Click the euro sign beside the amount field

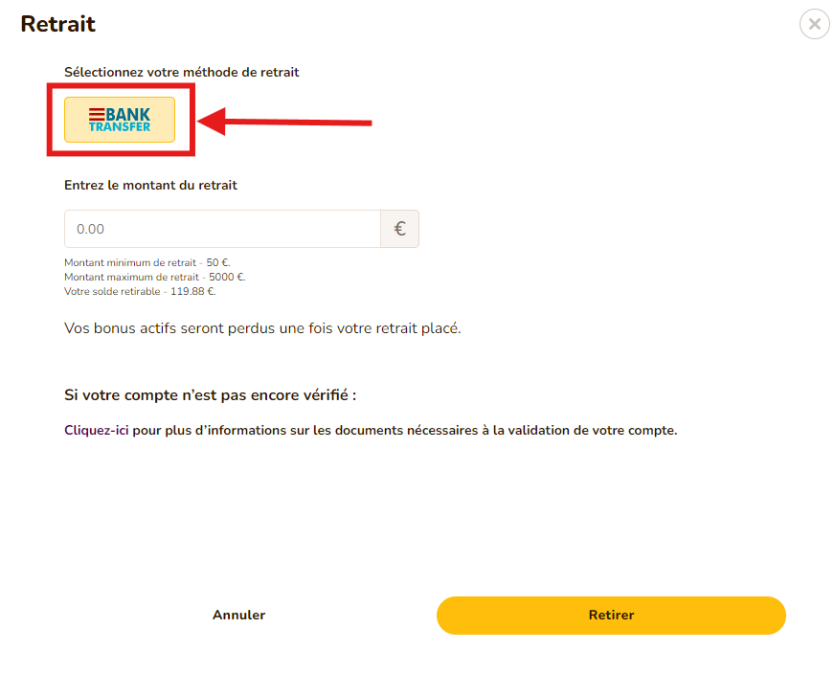coord(399,228)
